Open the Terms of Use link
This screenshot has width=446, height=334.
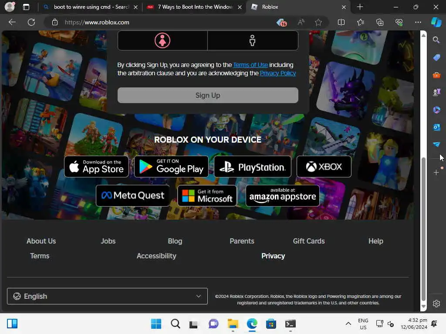coord(250,65)
